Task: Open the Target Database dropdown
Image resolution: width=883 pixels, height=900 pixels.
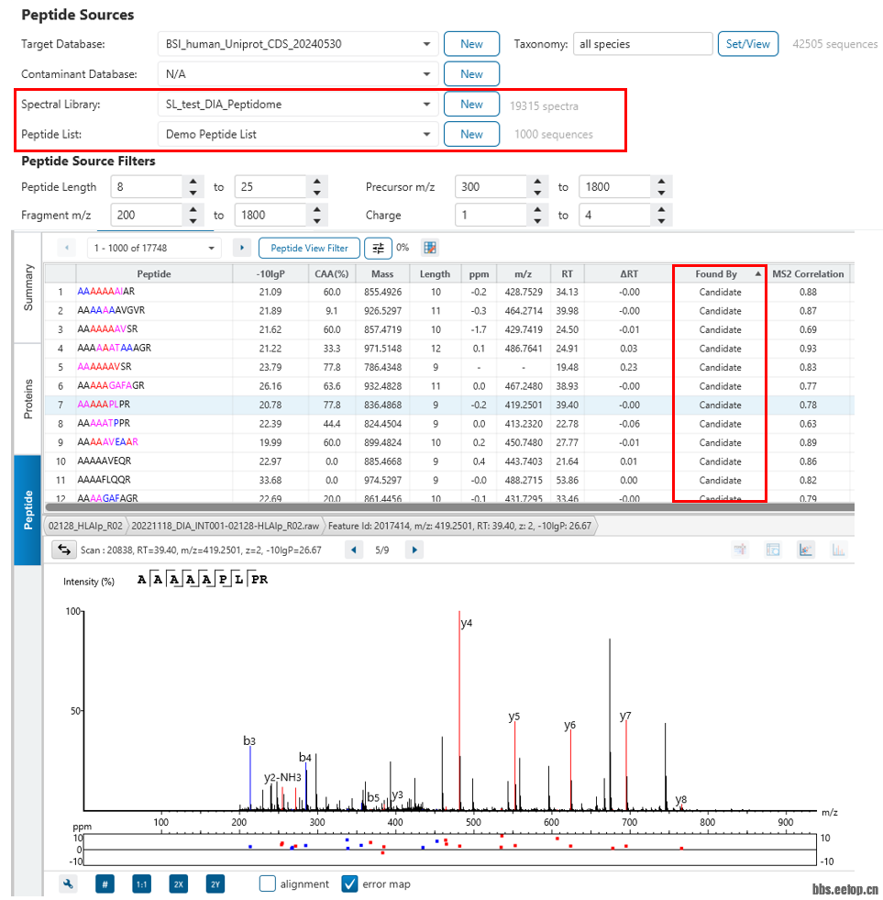Action: tap(426, 44)
